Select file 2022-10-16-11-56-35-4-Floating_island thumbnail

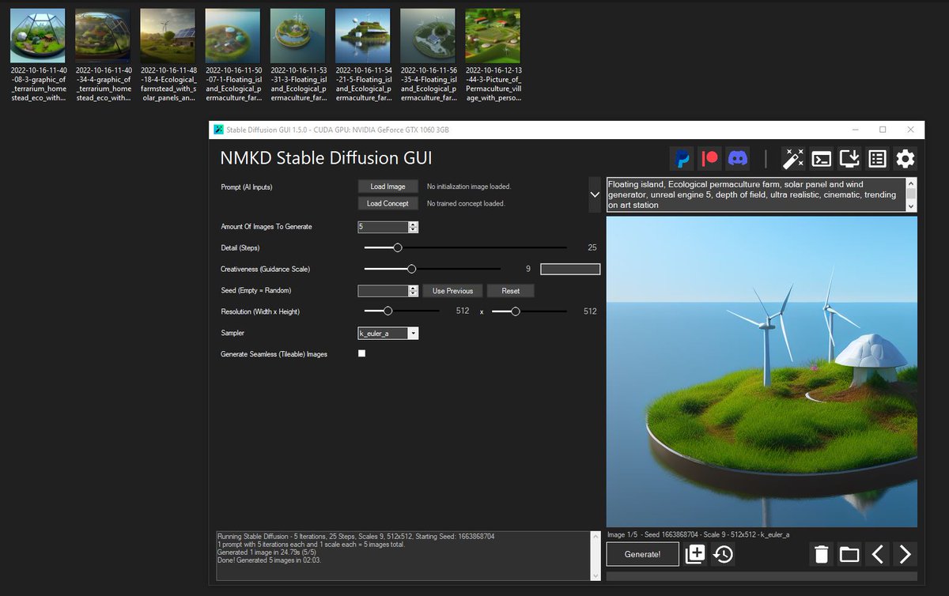click(428, 36)
